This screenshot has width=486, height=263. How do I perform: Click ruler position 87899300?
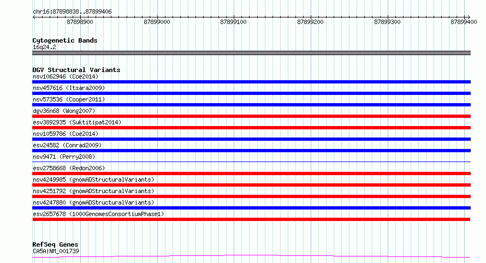click(x=388, y=22)
